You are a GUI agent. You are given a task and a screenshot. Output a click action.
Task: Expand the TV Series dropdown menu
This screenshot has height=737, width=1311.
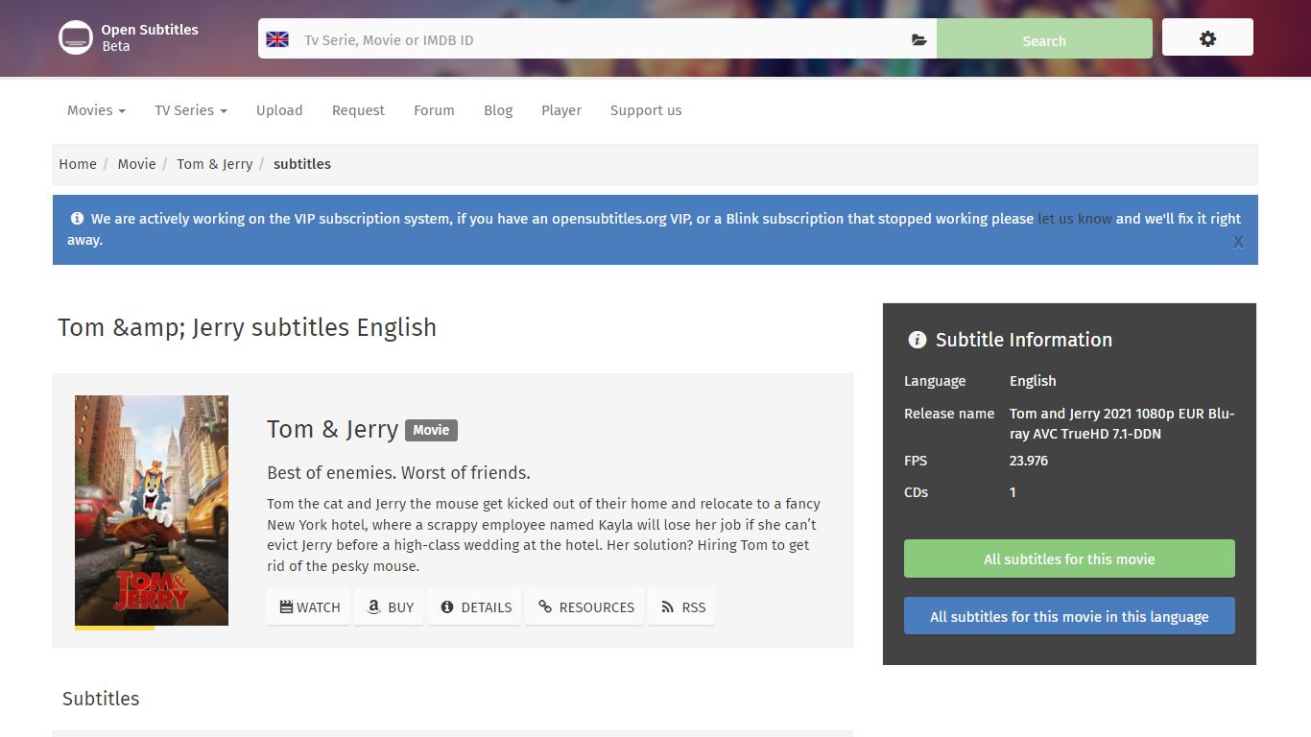[x=191, y=110]
